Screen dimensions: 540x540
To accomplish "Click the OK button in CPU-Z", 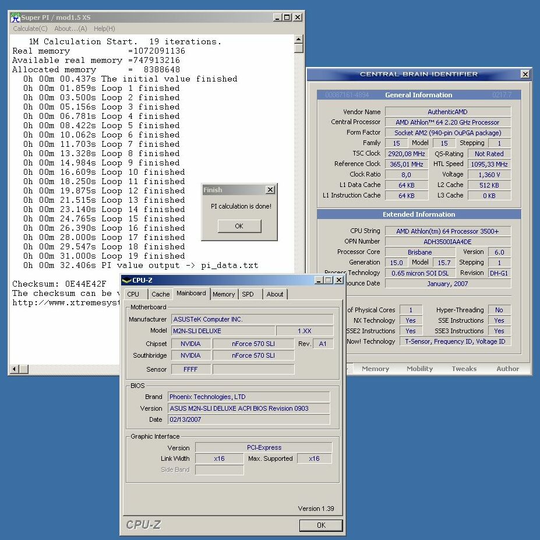I will click(321, 525).
